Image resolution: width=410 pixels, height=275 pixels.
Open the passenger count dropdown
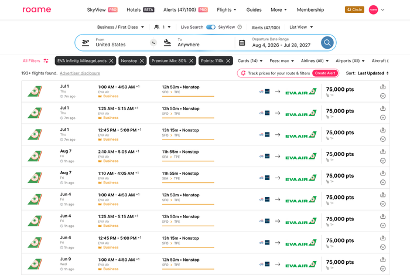[162, 27]
